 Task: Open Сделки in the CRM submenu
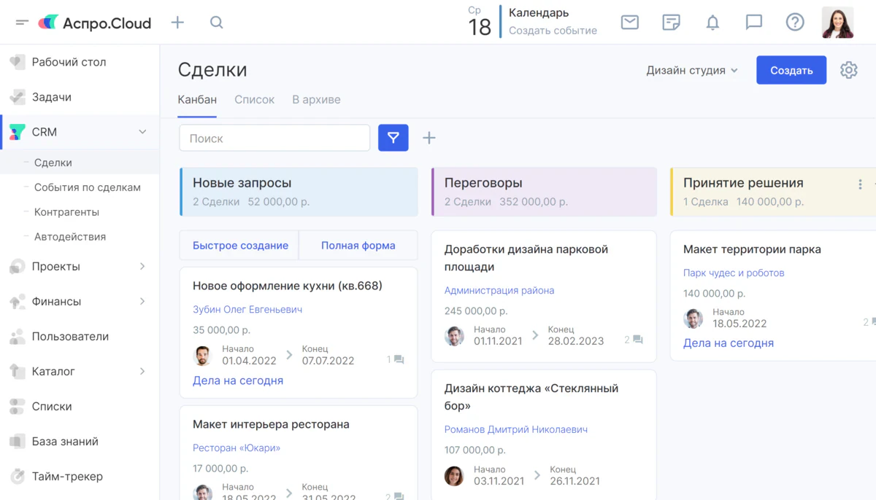coord(53,163)
